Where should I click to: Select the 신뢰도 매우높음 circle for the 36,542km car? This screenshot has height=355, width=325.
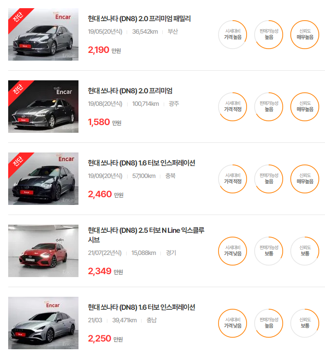click(305, 35)
